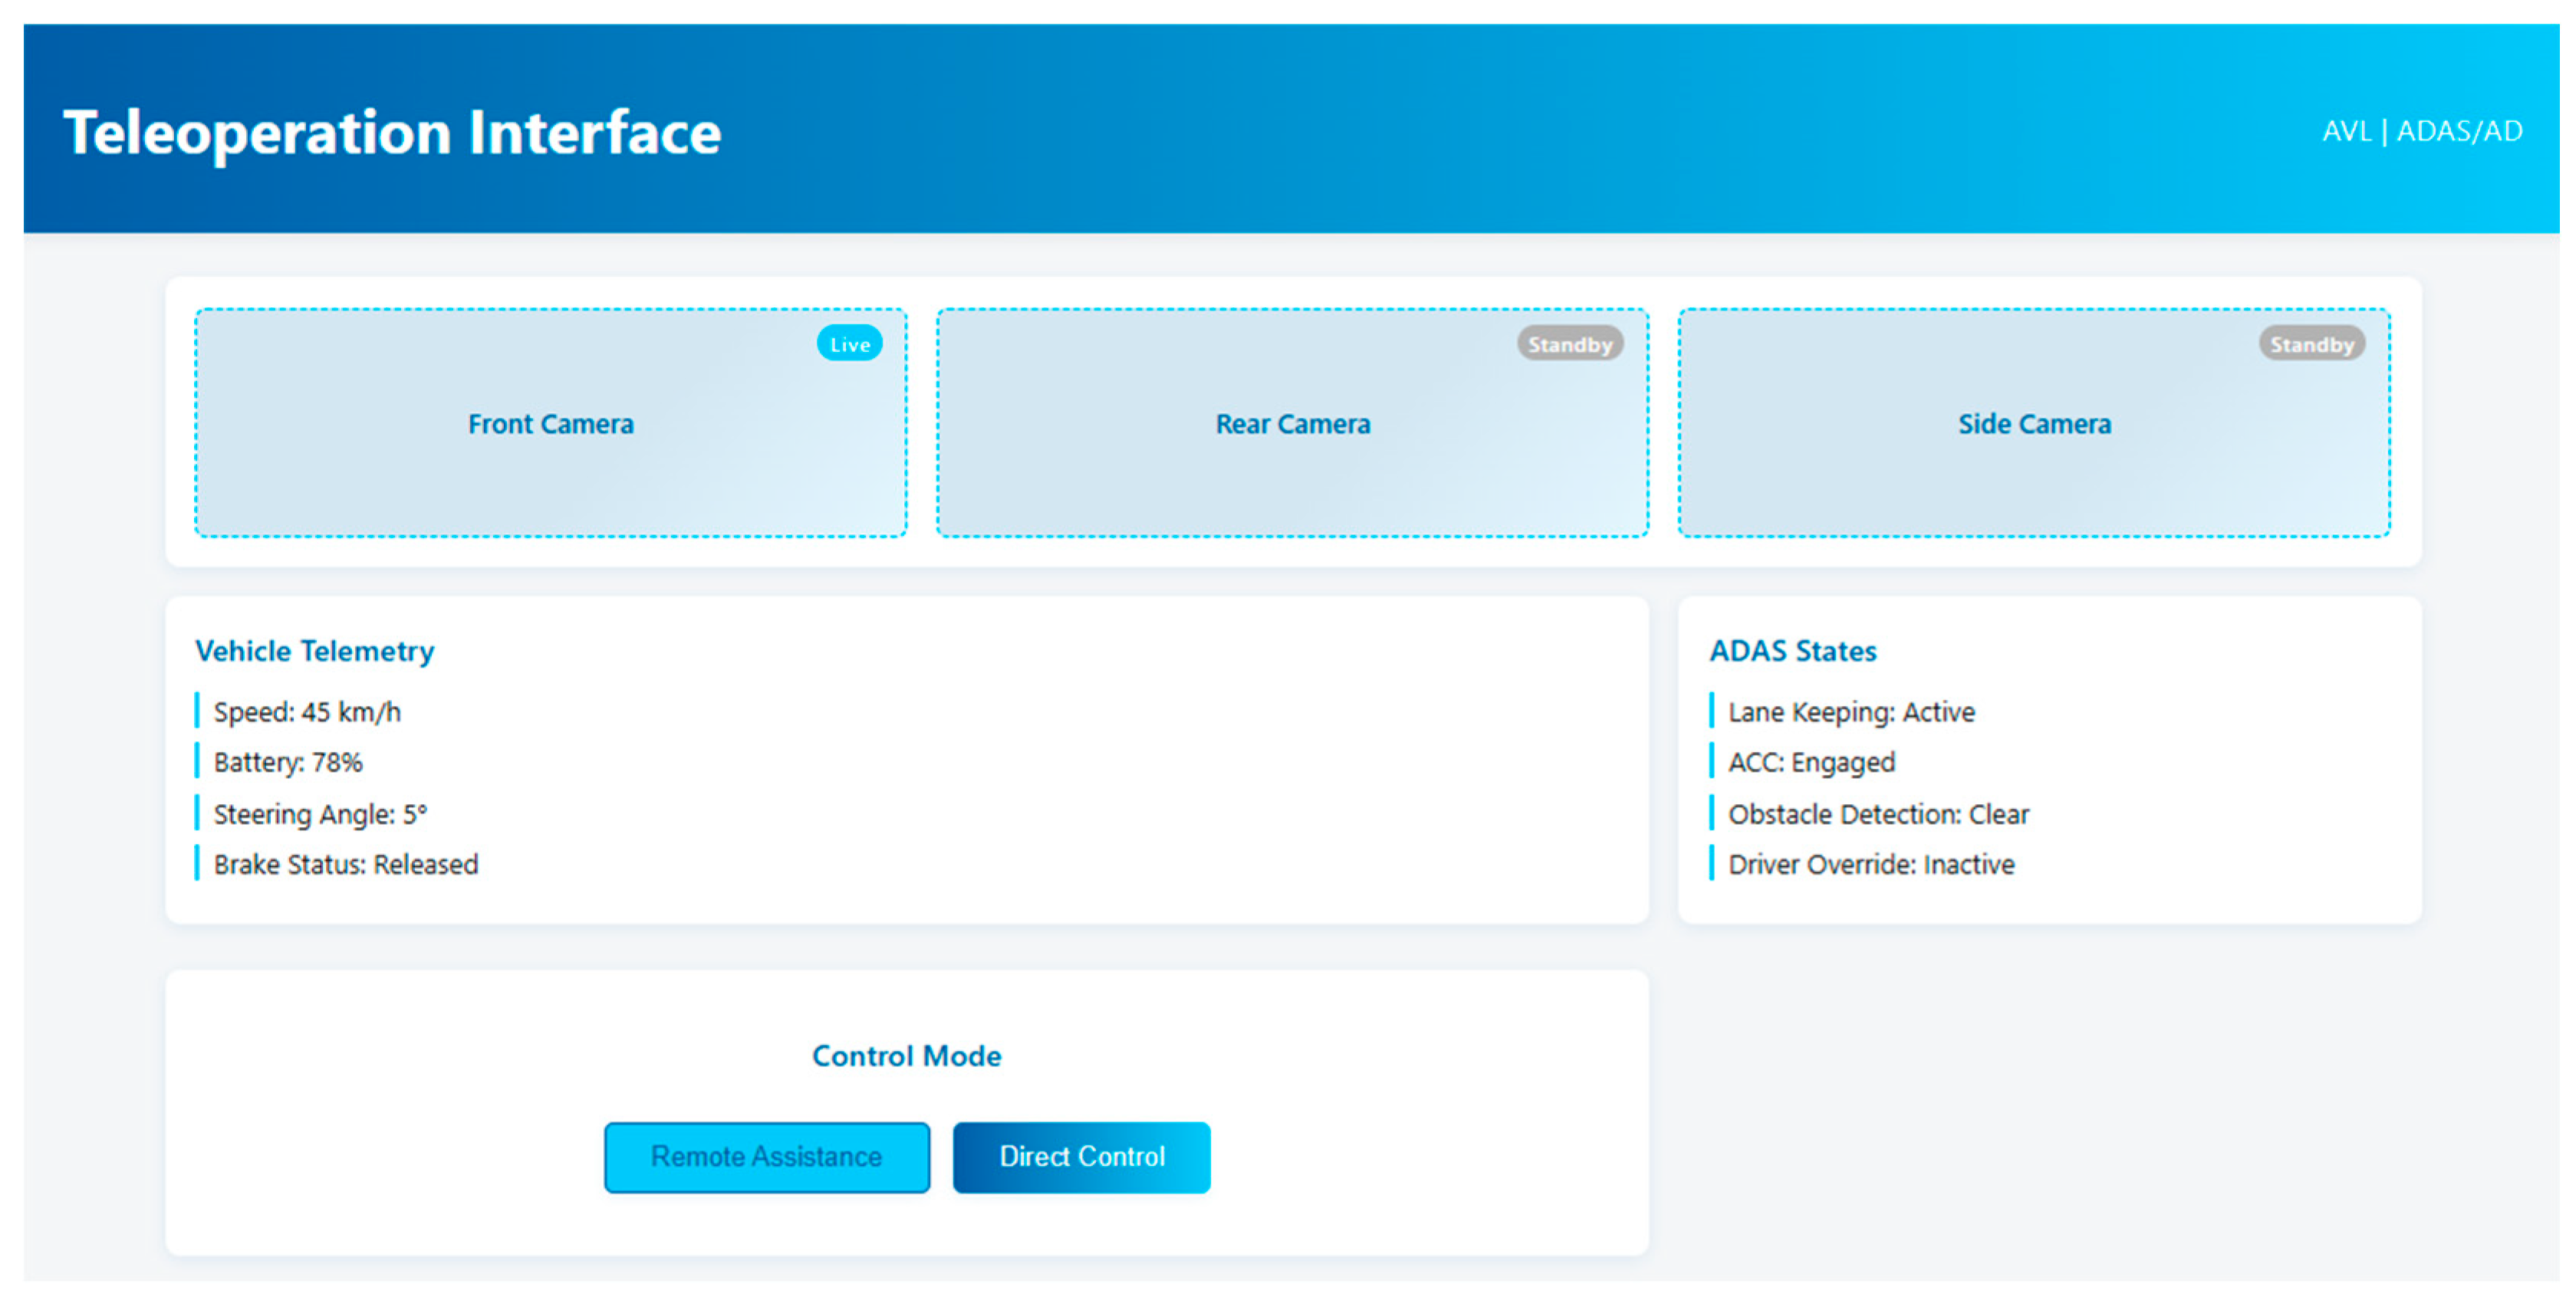Click Standby badge on Rear Camera

pyautogui.click(x=1569, y=343)
